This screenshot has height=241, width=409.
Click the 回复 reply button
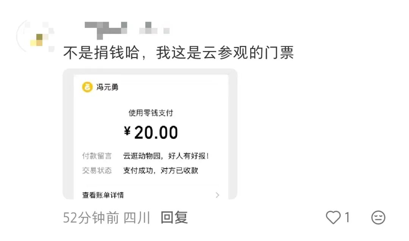coord(174,218)
